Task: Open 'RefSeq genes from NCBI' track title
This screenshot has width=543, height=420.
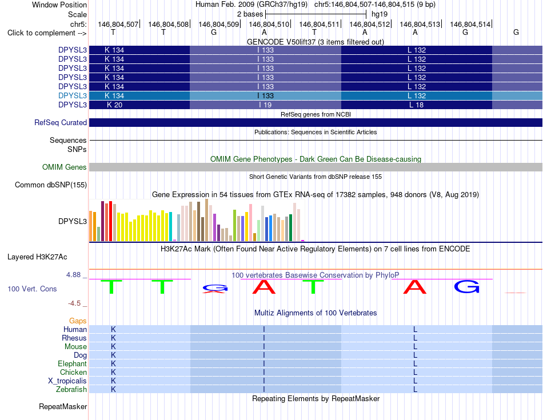Action: [316, 114]
